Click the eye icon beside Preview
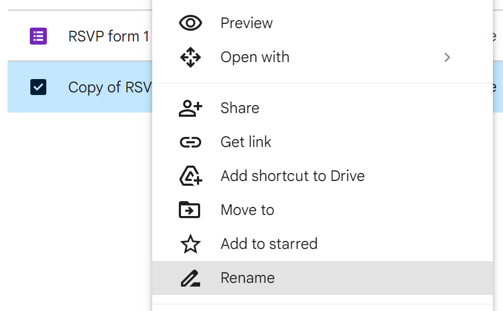 click(x=191, y=23)
